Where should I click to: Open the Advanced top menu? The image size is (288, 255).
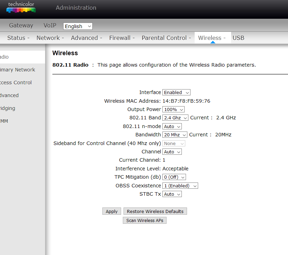(86, 38)
